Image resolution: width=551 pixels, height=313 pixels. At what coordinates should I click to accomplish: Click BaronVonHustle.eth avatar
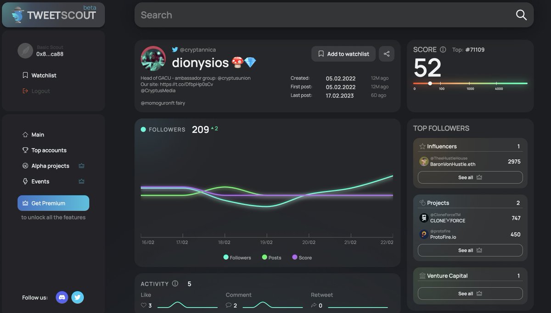(424, 162)
